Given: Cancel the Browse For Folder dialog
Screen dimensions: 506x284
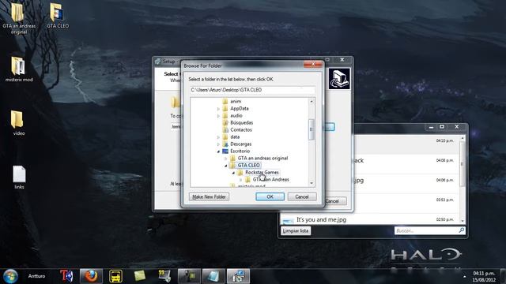Looking at the screenshot, I should 302,196.
